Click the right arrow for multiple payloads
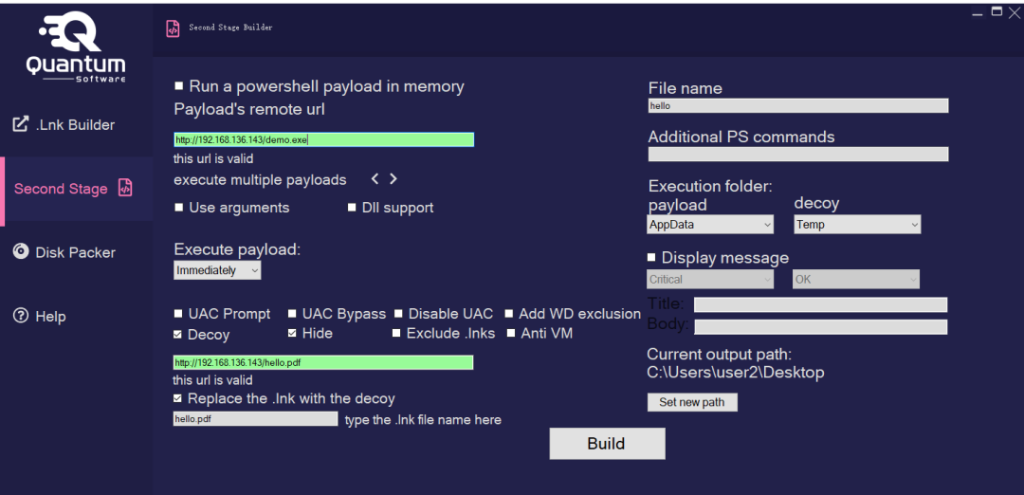Screen dimensions: 1024x495 393,178
